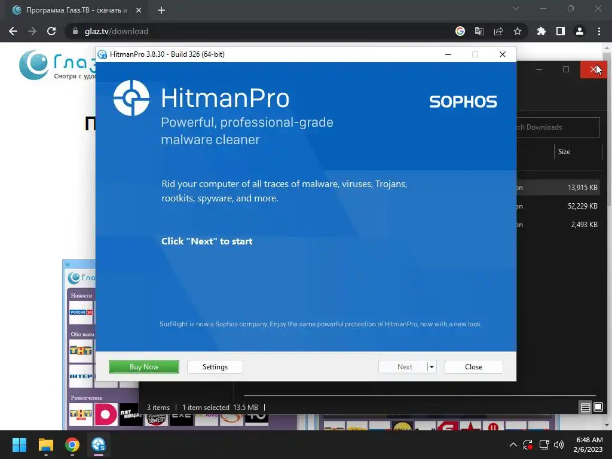Maximize the File Explorer window

click(x=566, y=69)
